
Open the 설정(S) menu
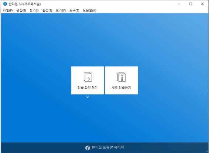click(47, 10)
